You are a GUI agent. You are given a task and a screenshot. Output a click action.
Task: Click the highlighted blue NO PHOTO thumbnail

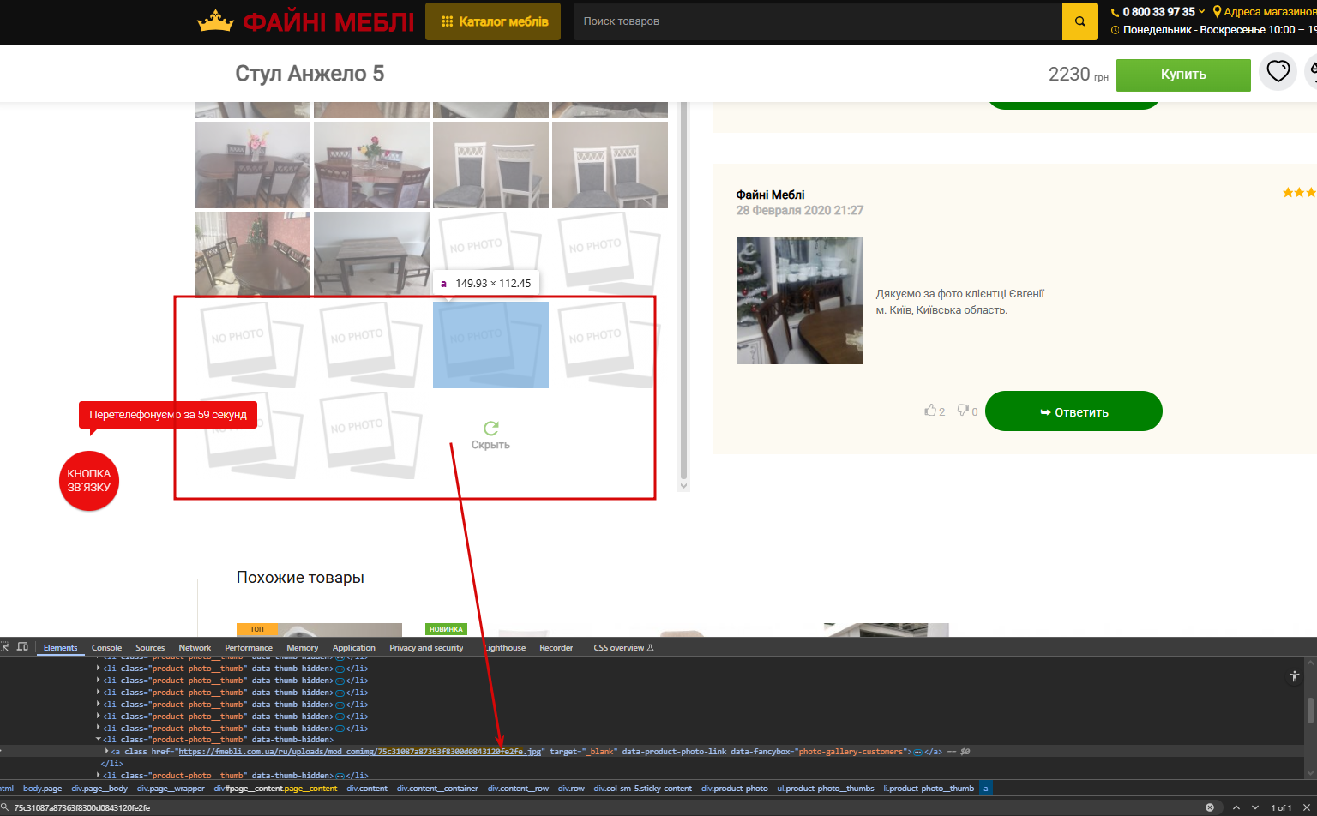click(x=490, y=345)
